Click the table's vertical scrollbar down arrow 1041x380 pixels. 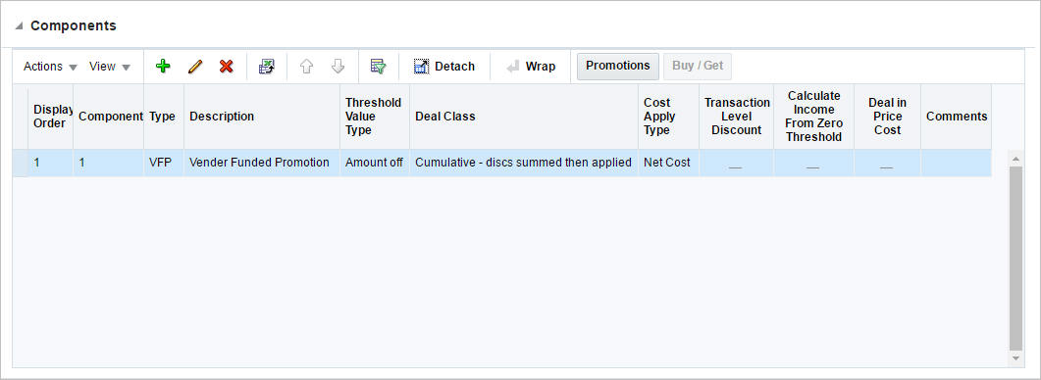tap(1015, 358)
